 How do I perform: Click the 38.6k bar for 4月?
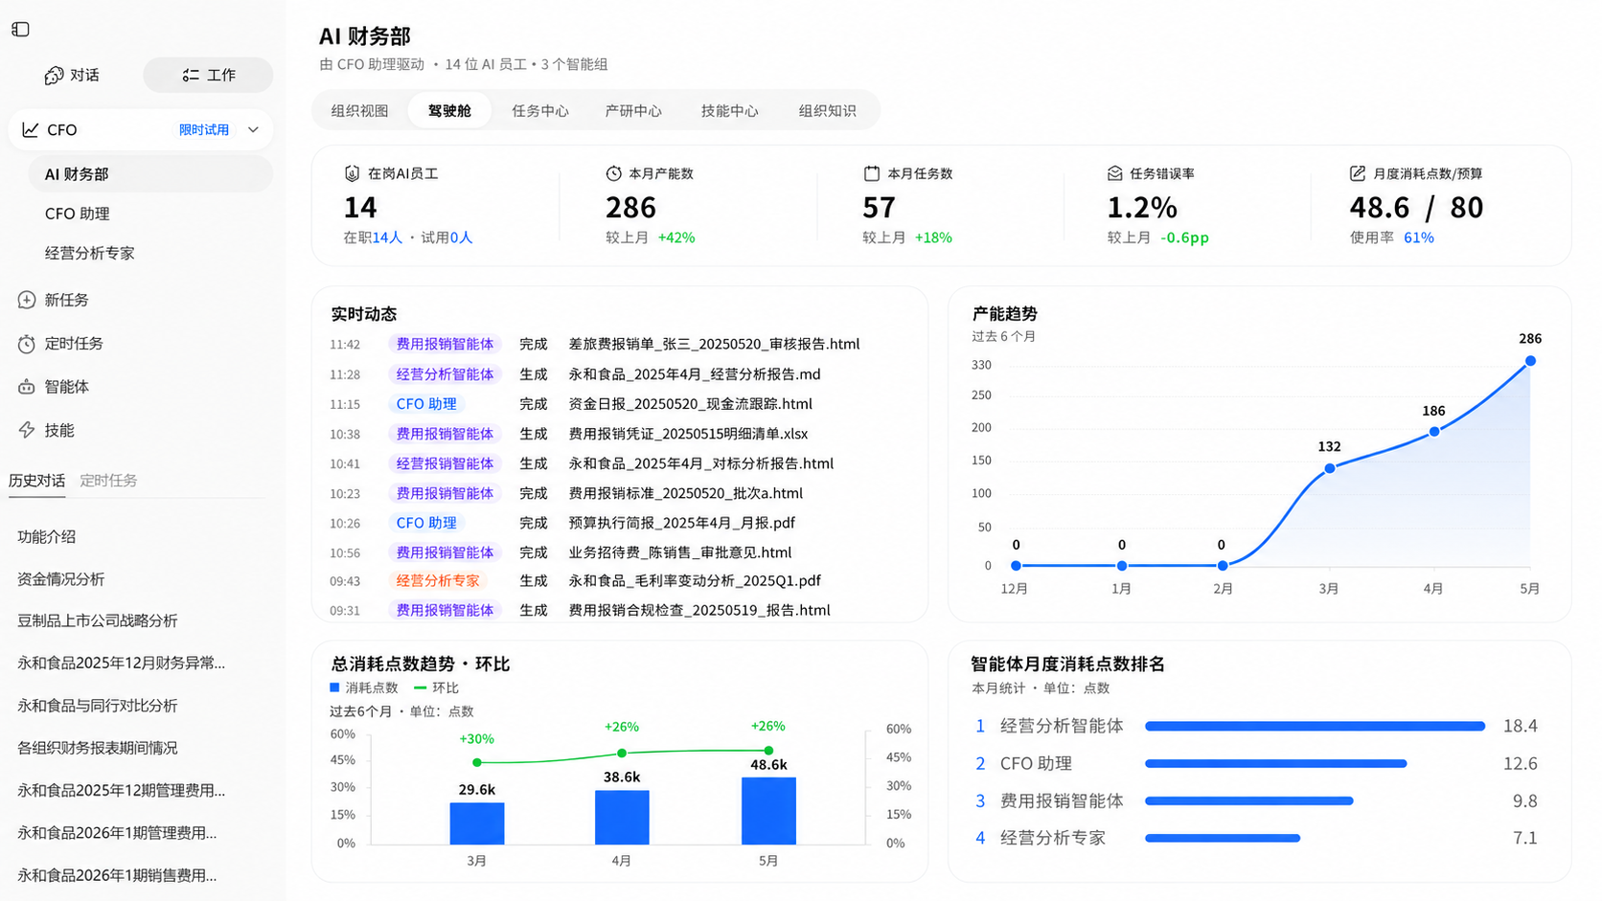point(622,817)
